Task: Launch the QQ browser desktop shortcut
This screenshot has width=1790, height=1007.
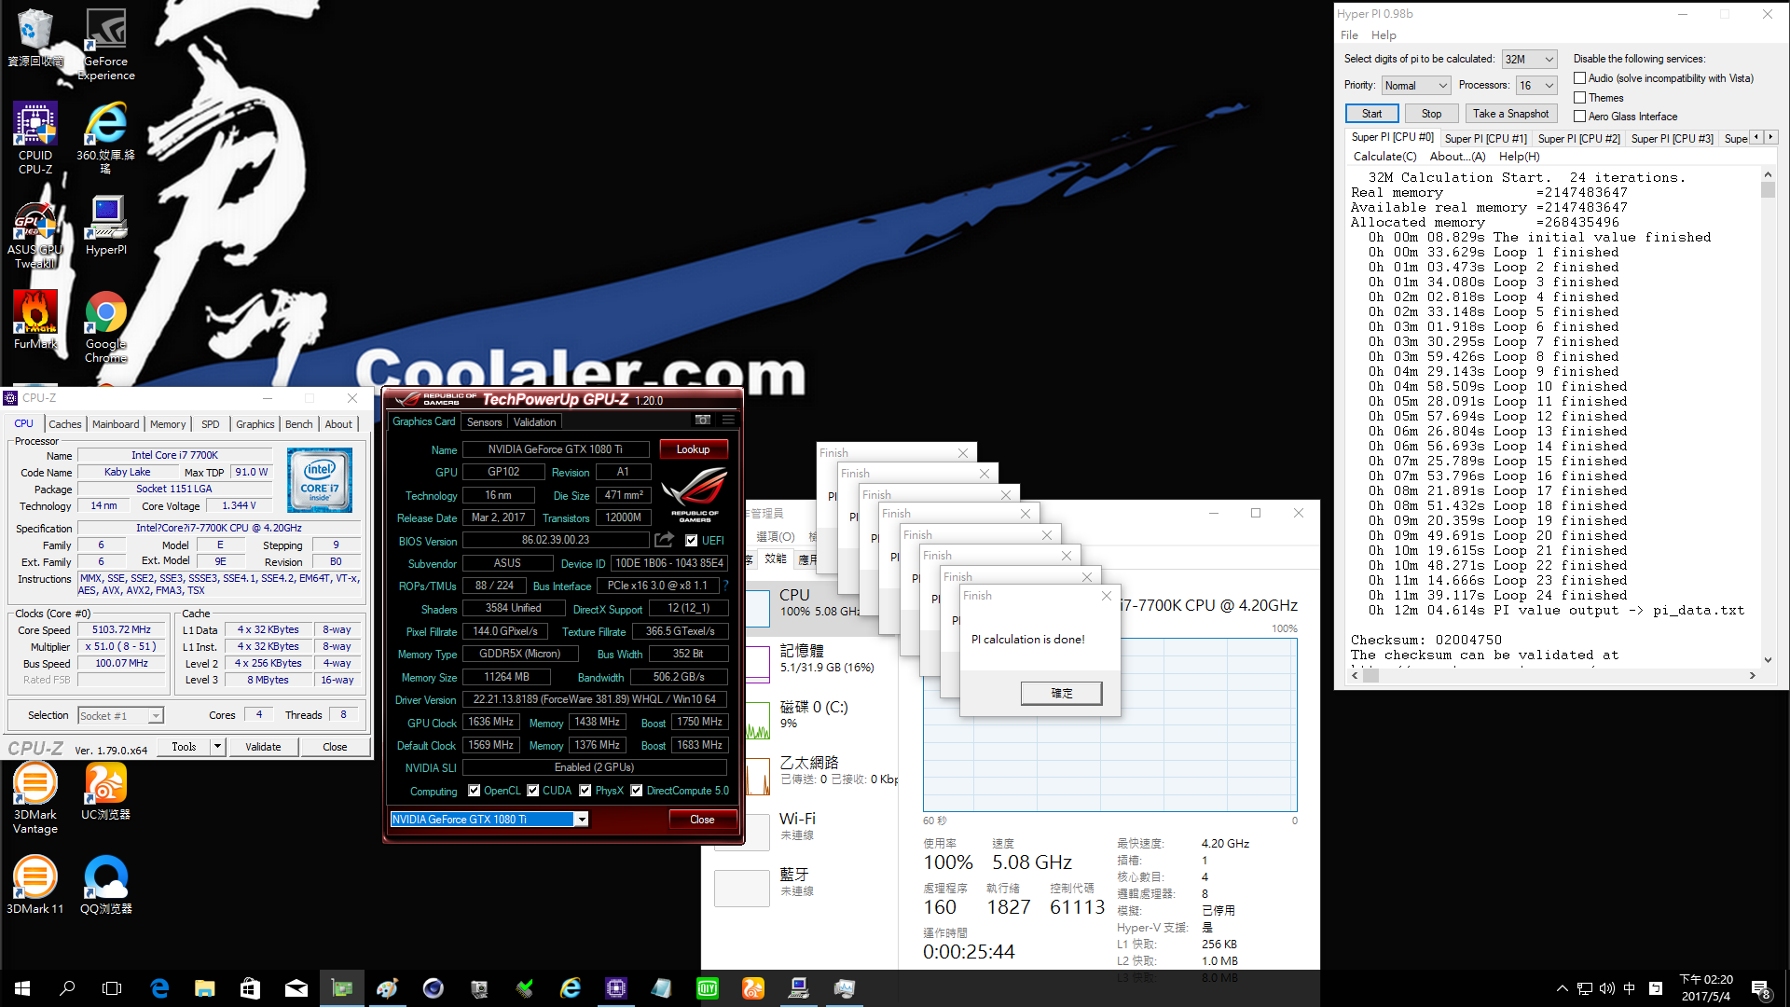Action: 106,886
